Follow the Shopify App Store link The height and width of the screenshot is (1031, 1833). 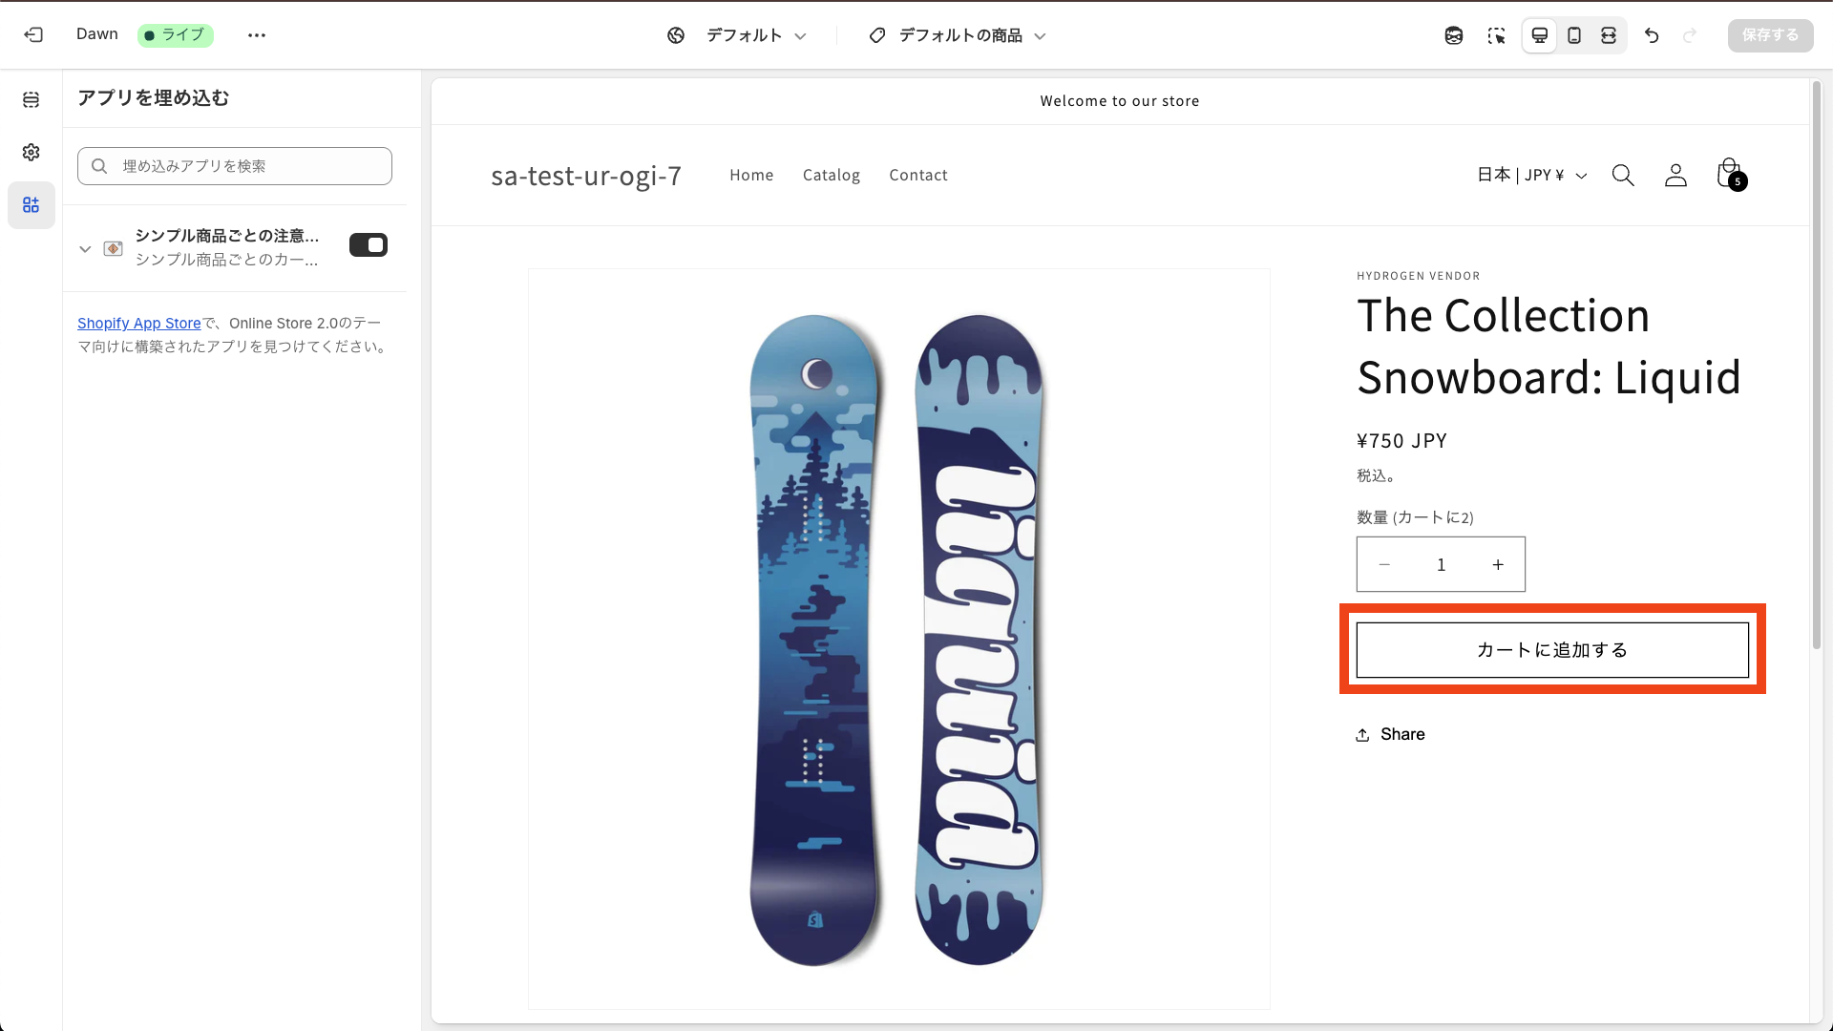point(139,324)
